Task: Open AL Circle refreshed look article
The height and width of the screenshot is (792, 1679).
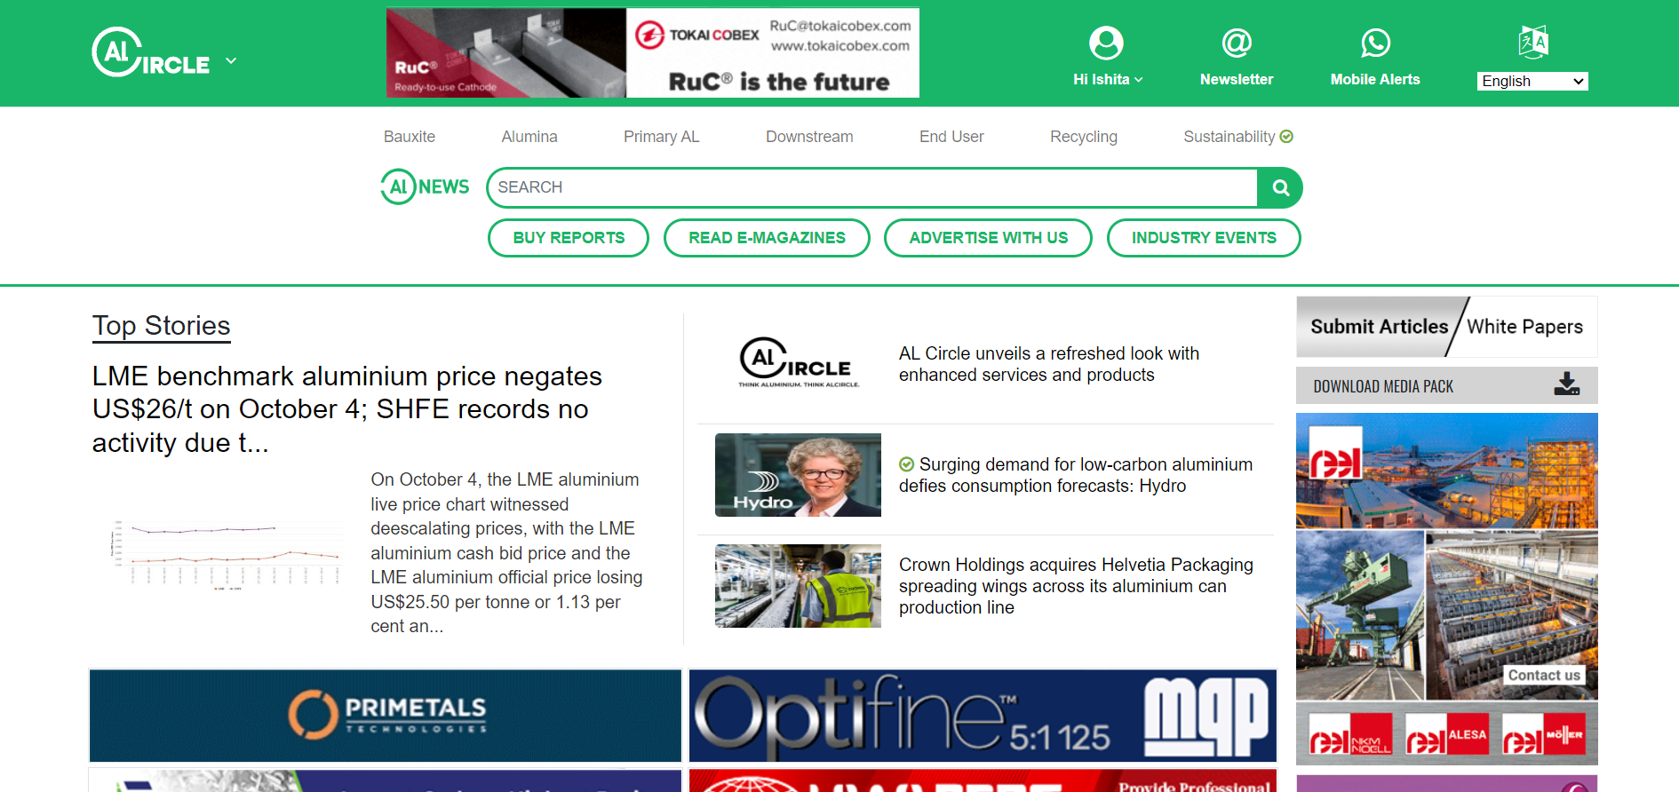Action: pyautogui.click(x=1049, y=364)
